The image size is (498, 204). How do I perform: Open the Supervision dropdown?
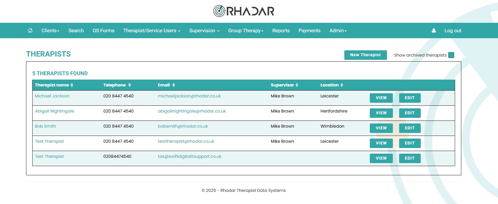pyautogui.click(x=204, y=30)
